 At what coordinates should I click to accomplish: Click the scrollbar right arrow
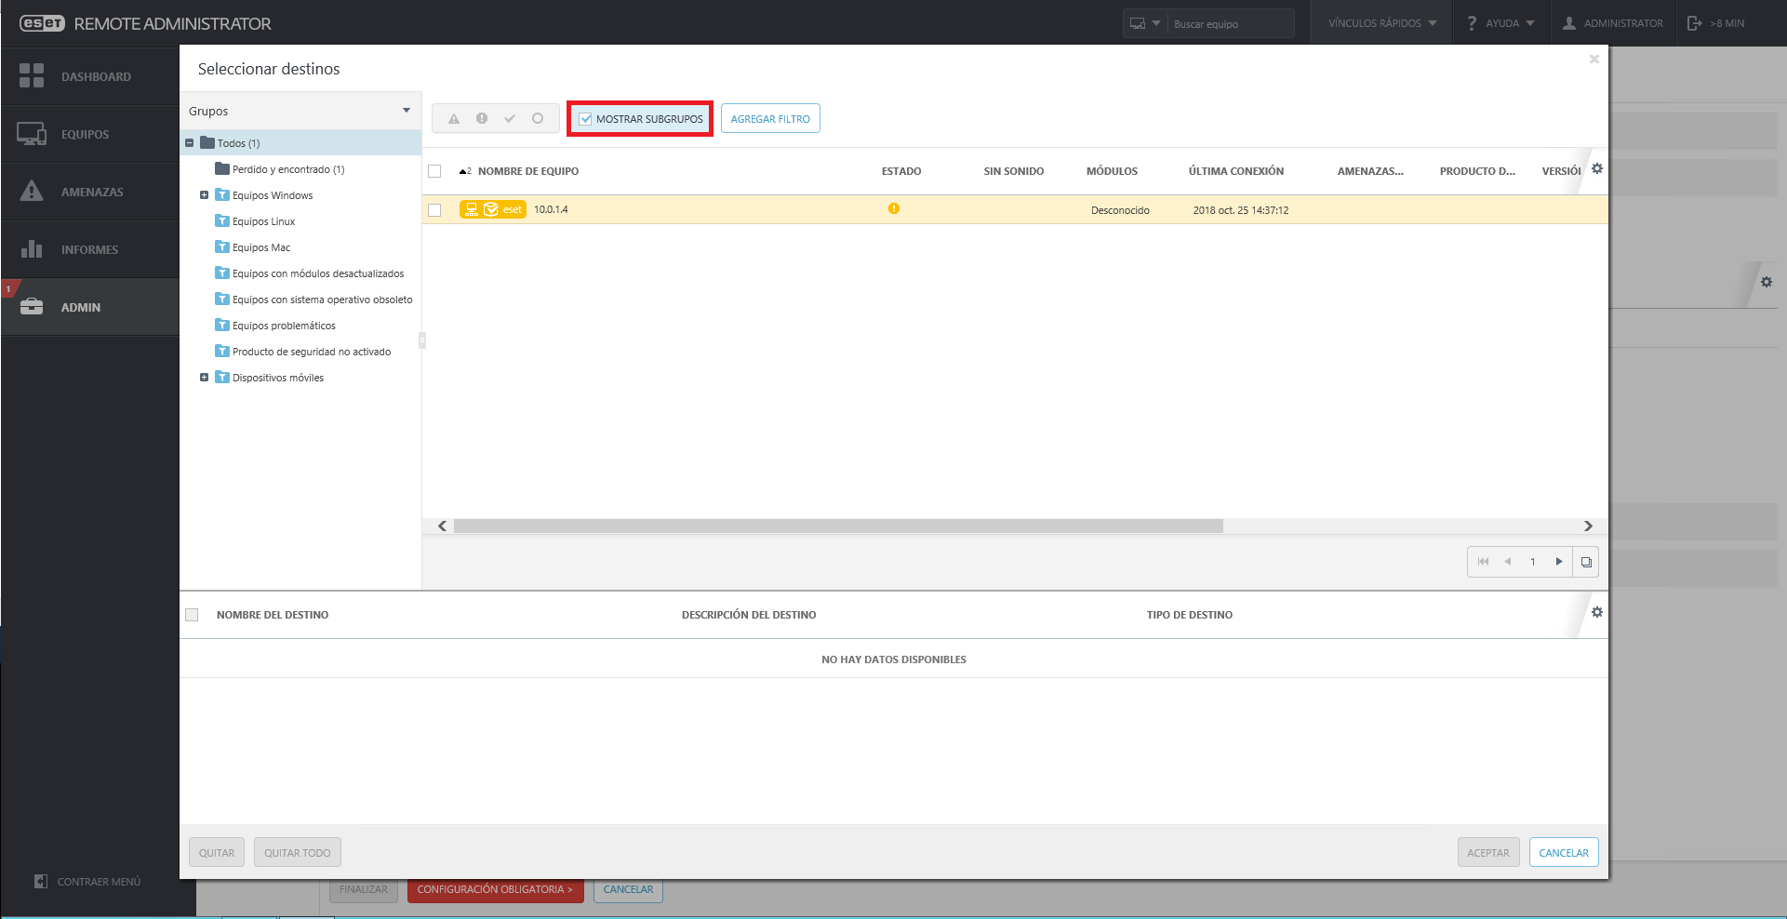click(1589, 526)
